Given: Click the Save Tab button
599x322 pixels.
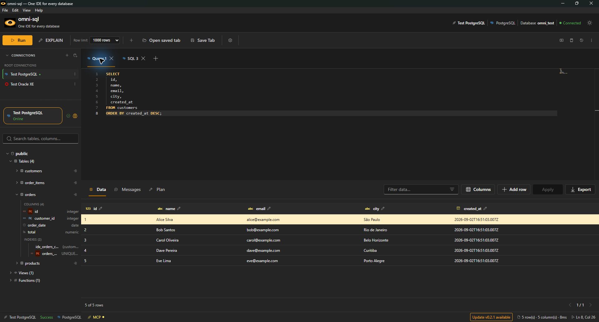Looking at the screenshot, I should coord(203,40).
